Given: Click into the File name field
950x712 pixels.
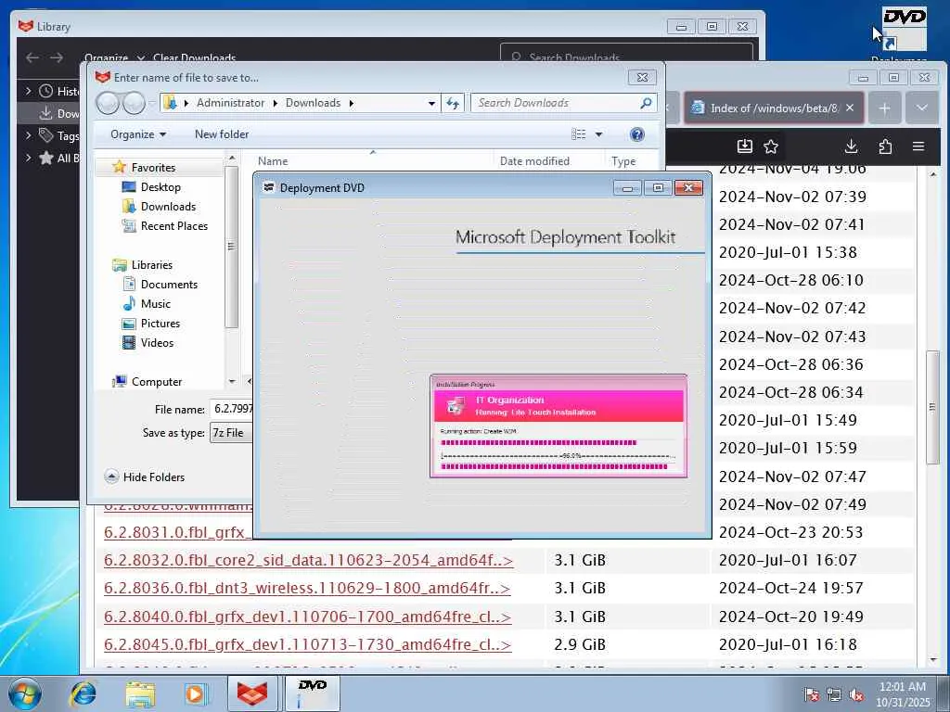Looking at the screenshot, I should (x=231, y=409).
